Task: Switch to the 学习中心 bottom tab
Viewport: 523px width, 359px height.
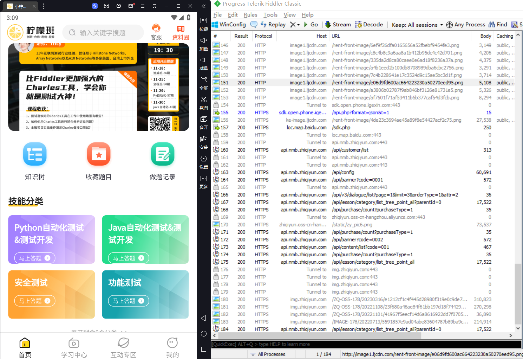Action: coord(74,347)
